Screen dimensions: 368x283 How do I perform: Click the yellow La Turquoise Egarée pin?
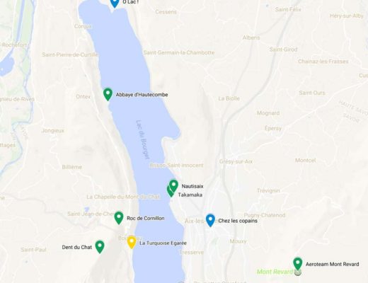coord(132,242)
